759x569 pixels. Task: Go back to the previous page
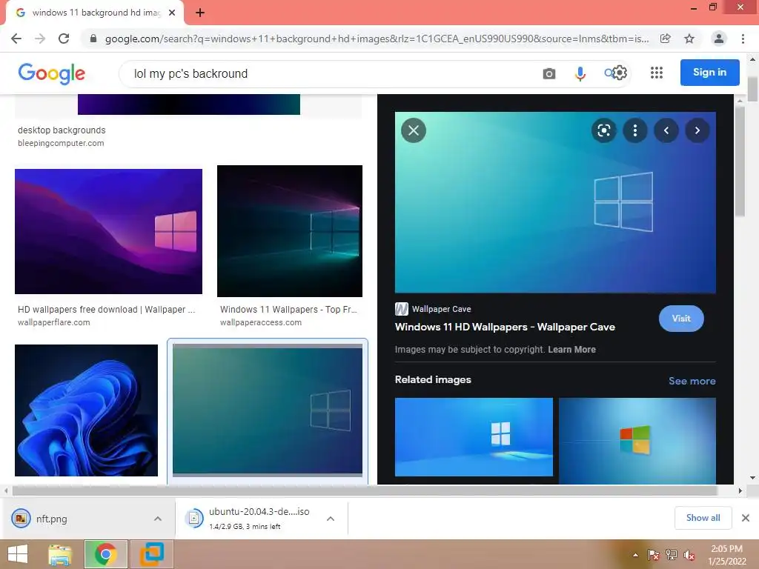pyautogui.click(x=16, y=39)
